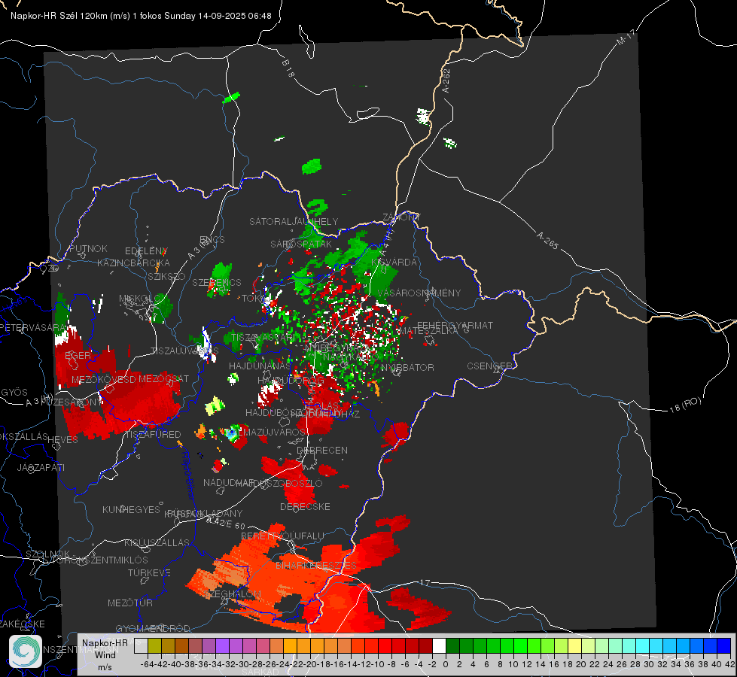Click the MÁTÉSZALKA city label
Image resolution: width=737 pixels, height=677 pixels.
pyautogui.click(x=428, y=331)
